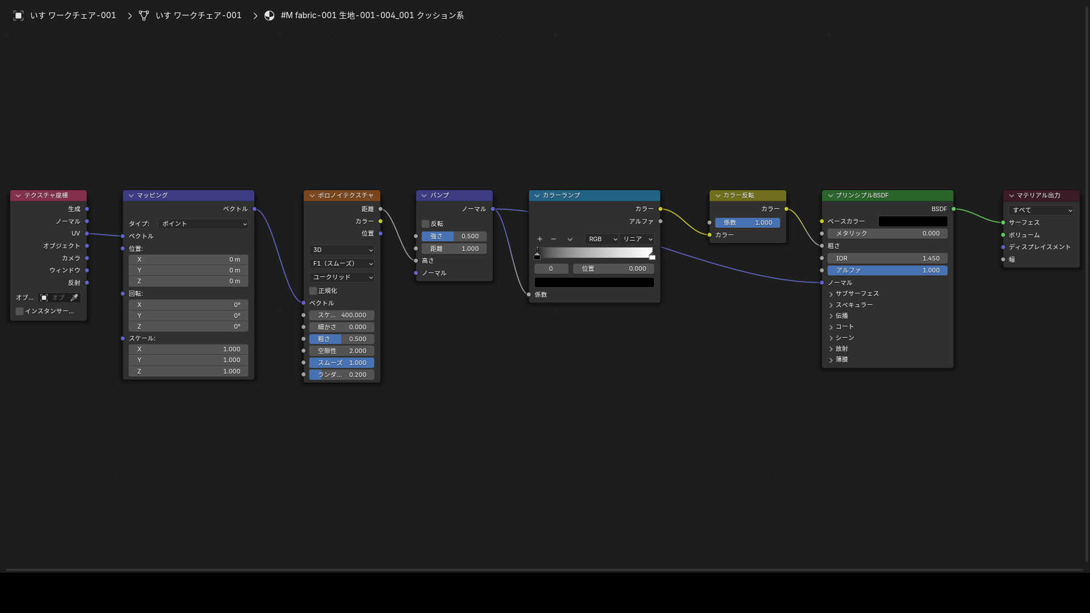This screenshot has width=1090, height=613.
Task: Open the すべて target dropdown in Material Output
Action: (1041, 210)
